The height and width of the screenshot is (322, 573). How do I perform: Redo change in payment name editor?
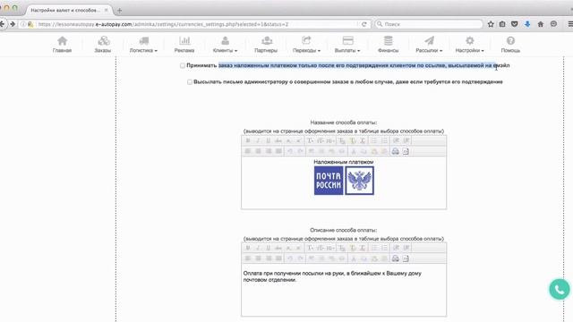[x=300, y=151]
